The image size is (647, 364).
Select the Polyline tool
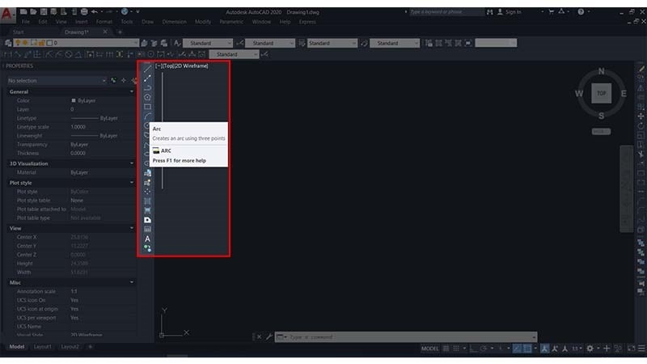coord(147,87)
